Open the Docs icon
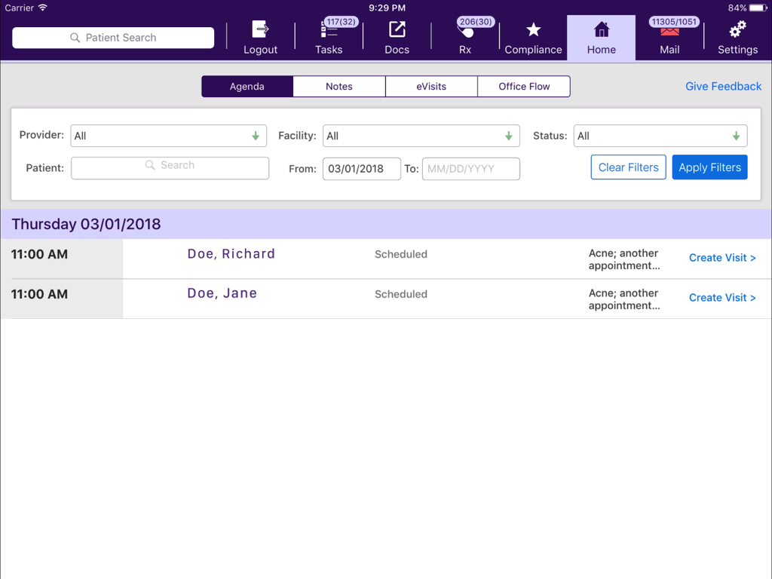 (x=397, y=36)
